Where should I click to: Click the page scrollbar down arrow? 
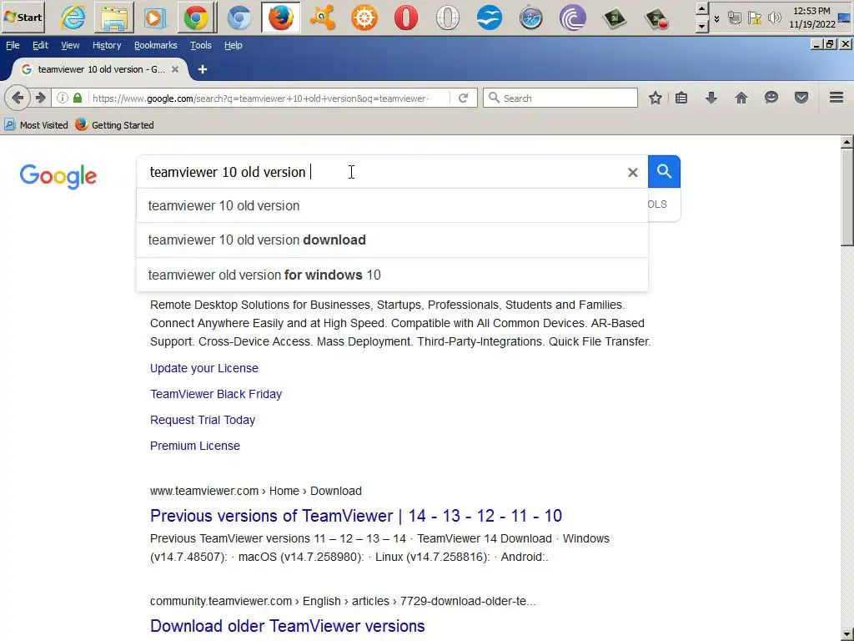pyautogui.click(x=846, y=634)
